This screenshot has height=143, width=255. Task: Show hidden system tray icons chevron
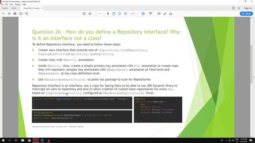pos(226,140)
